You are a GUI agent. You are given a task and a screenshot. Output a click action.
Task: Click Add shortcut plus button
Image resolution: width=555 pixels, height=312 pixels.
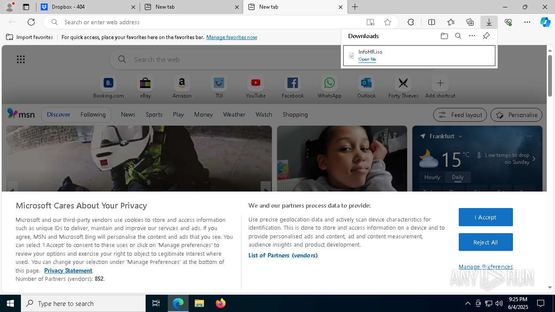coord(440,83)
